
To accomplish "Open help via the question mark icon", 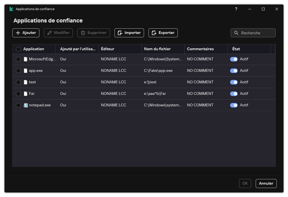I will coord(236,9).
